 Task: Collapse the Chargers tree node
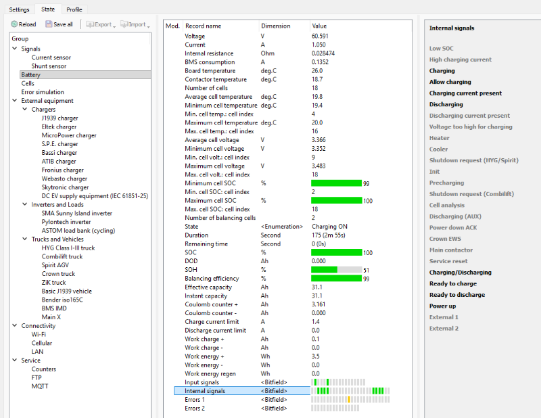coord(25,109)
